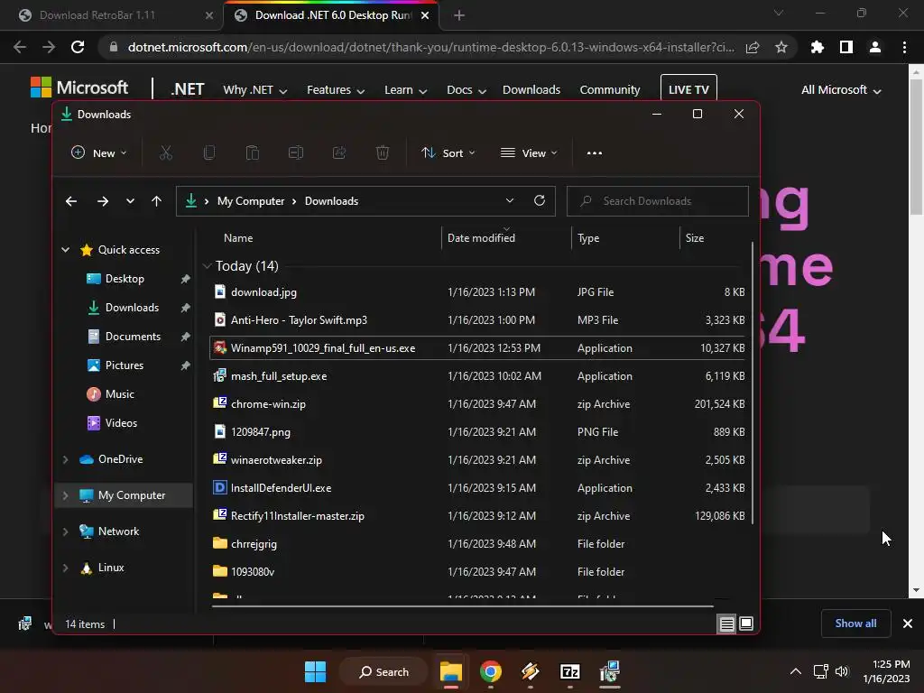The height and width of the screenshot is (693, 924).
Task: Click Show all downloads button in Chrome
Action: [855, 624]
